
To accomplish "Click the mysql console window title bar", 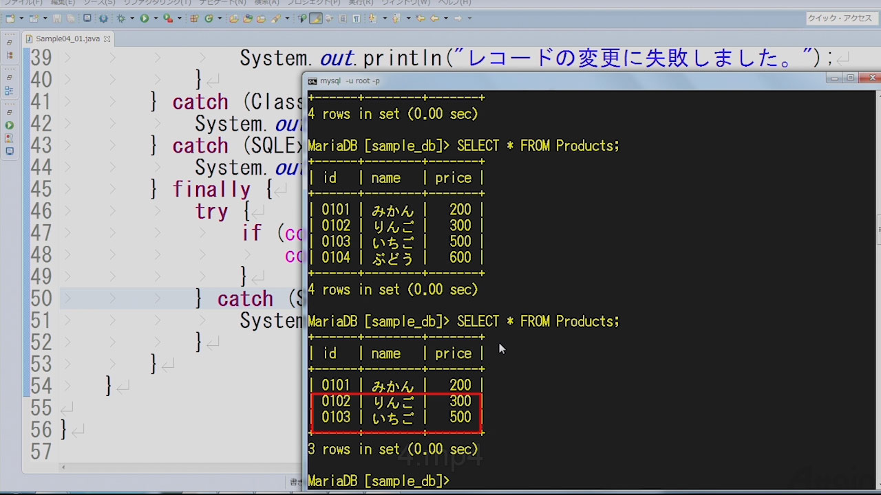I will (x=551, y=80).
